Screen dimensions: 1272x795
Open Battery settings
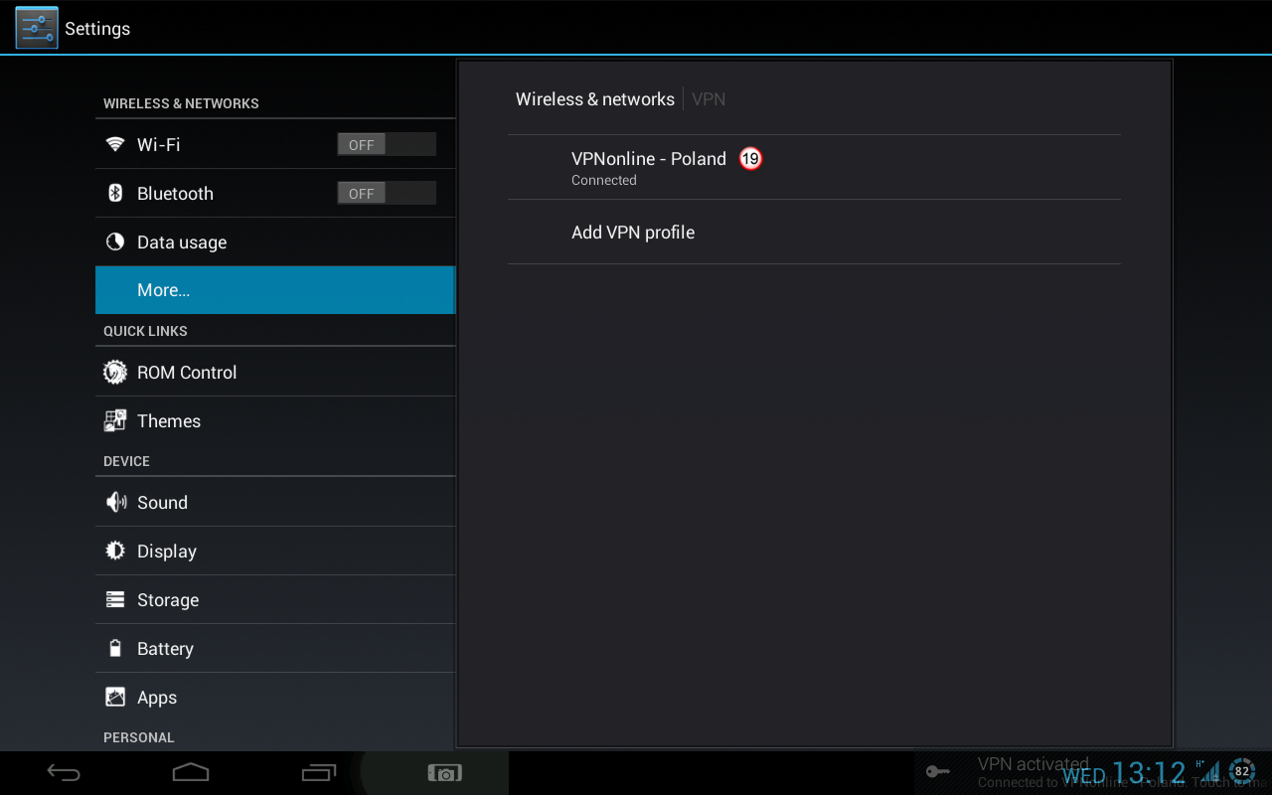[x=275, y=648]
